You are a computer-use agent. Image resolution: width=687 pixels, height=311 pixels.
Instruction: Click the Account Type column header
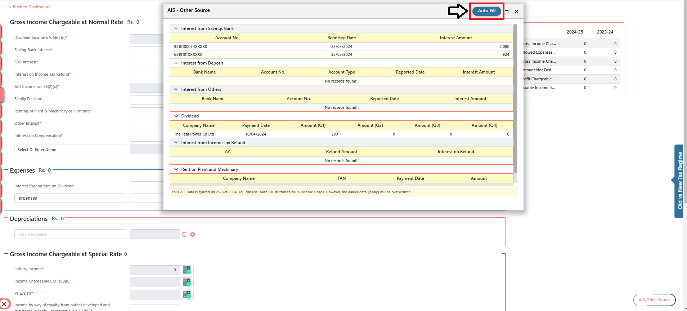(342, 72)
